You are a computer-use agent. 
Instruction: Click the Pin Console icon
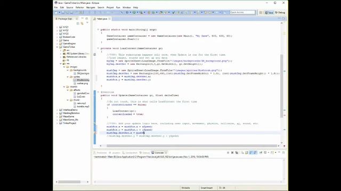point(261,153)
